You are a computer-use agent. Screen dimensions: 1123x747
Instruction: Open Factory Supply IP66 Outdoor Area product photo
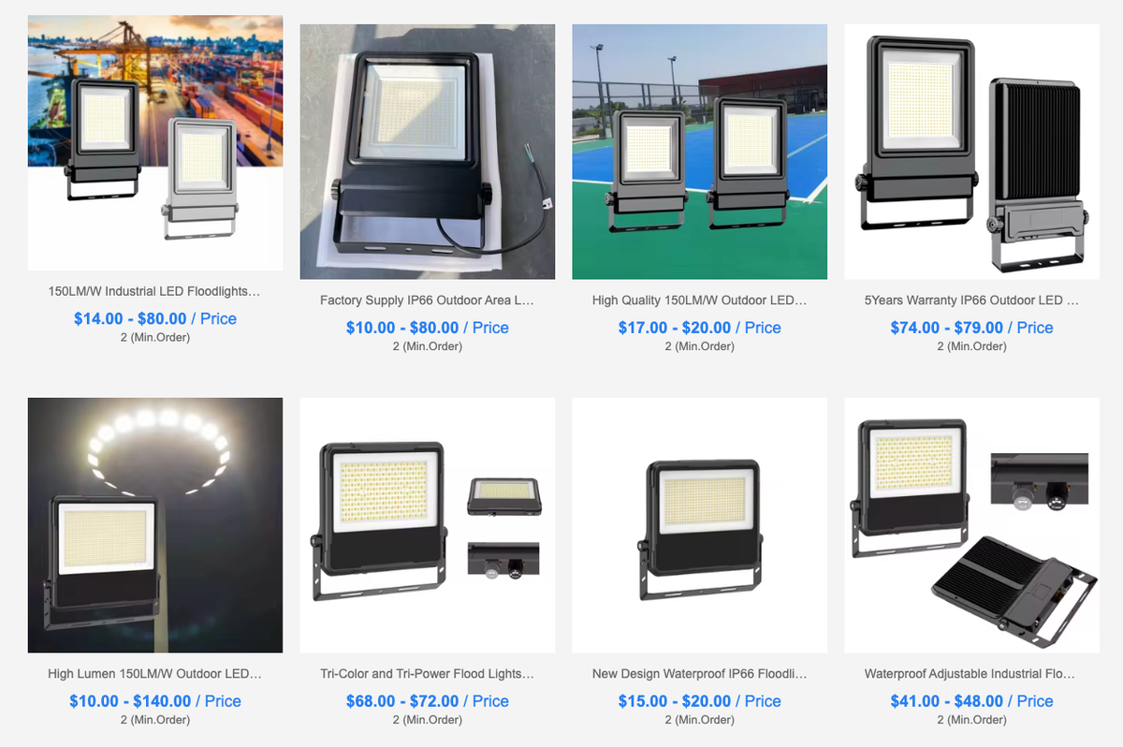pos(428,152)
